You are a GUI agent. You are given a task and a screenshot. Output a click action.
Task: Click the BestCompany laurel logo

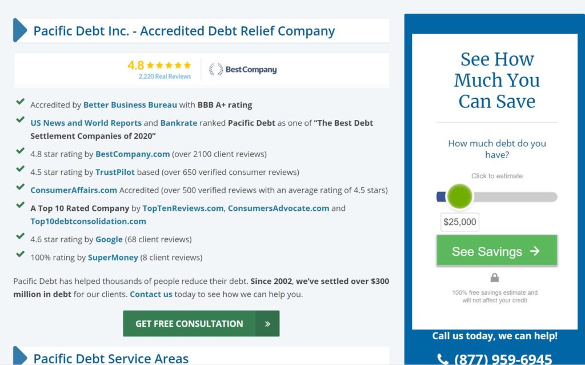click(x=243, y=70)
